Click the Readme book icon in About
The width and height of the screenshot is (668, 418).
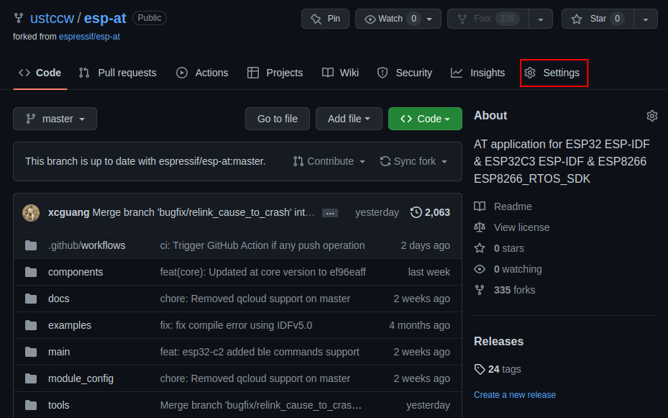(x=479, y=206)
